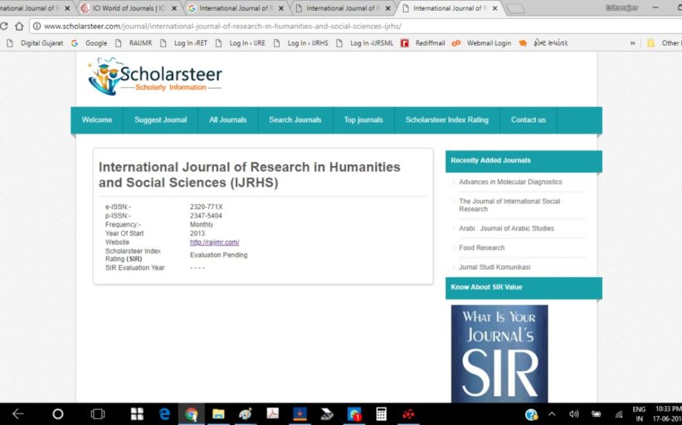The height and width of the screenshot is (425, 682).
Task: Open the Suggest Journal menu item
Action: [160, 120]
